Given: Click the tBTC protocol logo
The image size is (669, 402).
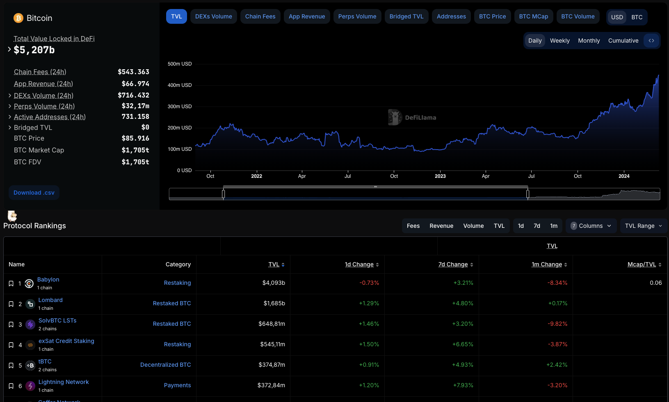Looking at the screenshot, I should [x=30, y=366].
